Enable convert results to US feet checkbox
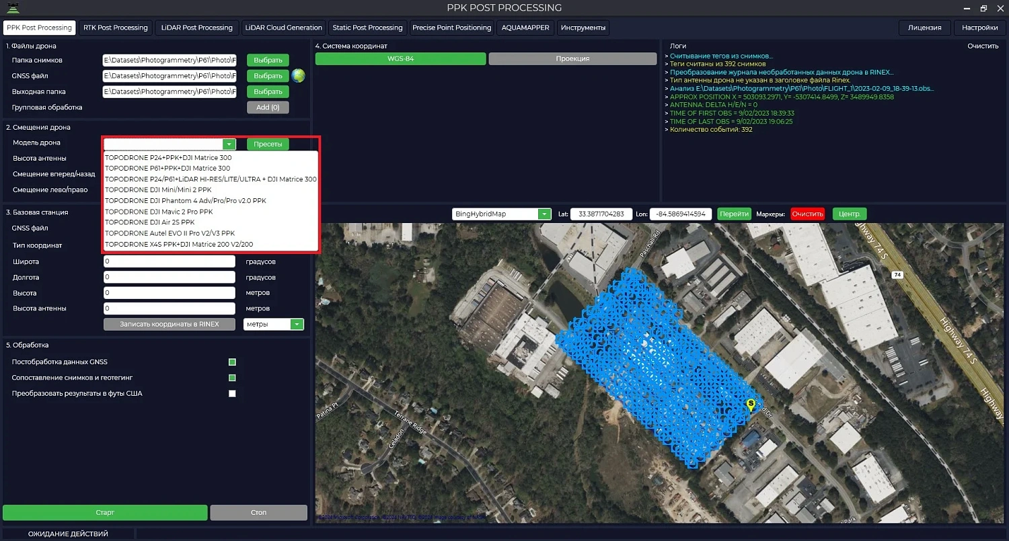1009x541 pixels. click(x=232, y=394)
